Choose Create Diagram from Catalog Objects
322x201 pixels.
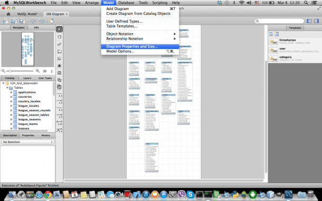tap(140, 14)
